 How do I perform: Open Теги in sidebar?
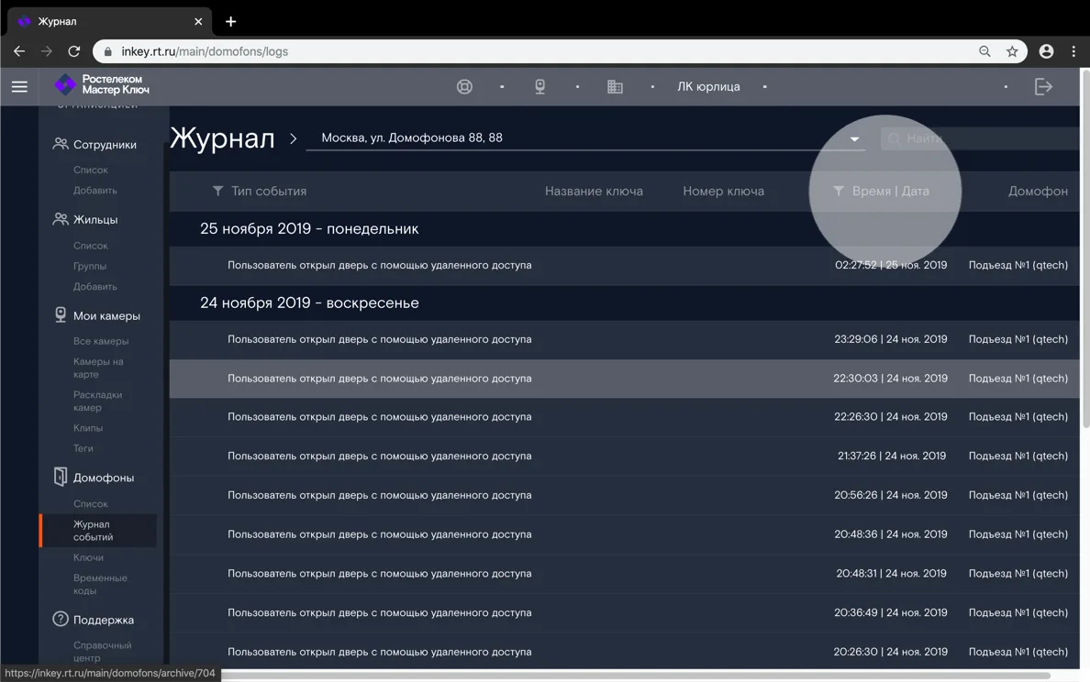pos(83,448)
